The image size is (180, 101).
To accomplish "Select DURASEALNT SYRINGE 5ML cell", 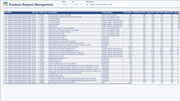I will (56, 77).
